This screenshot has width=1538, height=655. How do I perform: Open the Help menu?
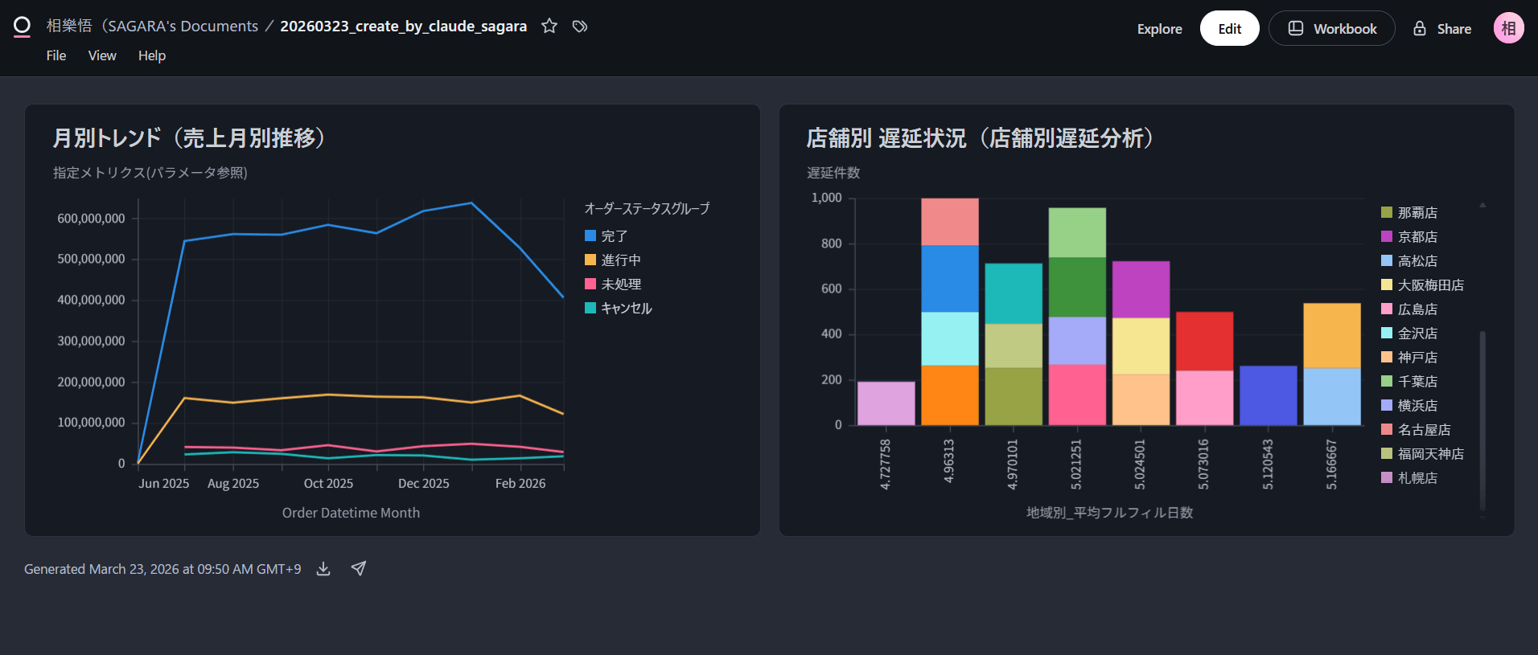tap(151, 55)
